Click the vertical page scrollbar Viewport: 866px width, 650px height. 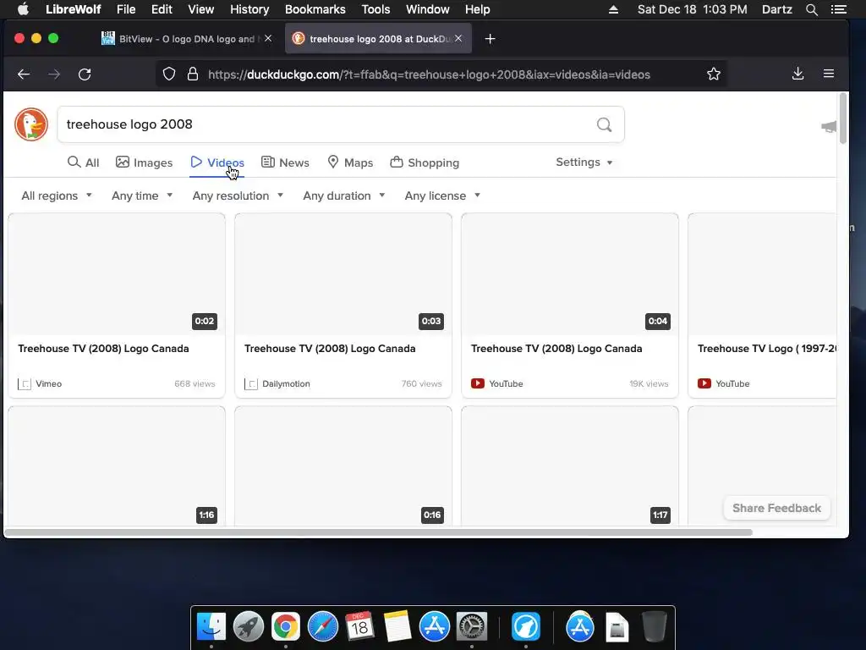tap(843, 118)
